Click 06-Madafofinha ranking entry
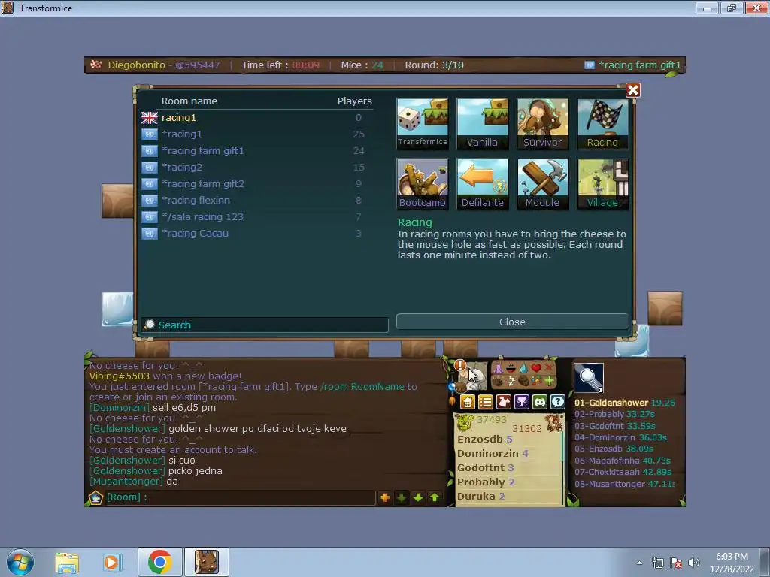Screen dimensions: 770x577 (623, 461)
